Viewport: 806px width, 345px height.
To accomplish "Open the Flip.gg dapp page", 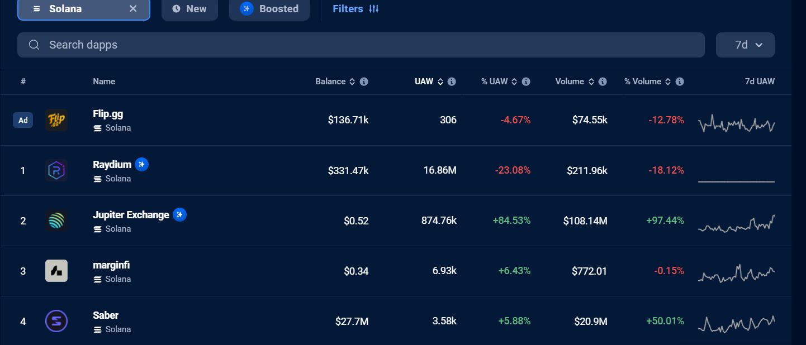I will coord(108,114).
